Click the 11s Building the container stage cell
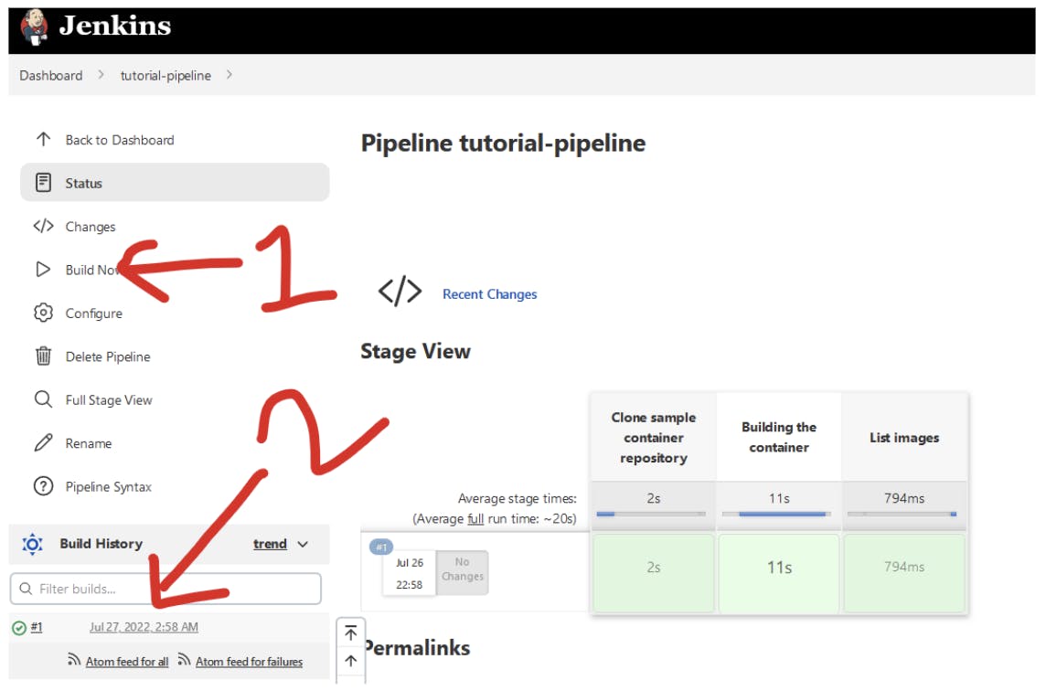The width and height of the screenshot is (1046, 691). tap(779, 568)
